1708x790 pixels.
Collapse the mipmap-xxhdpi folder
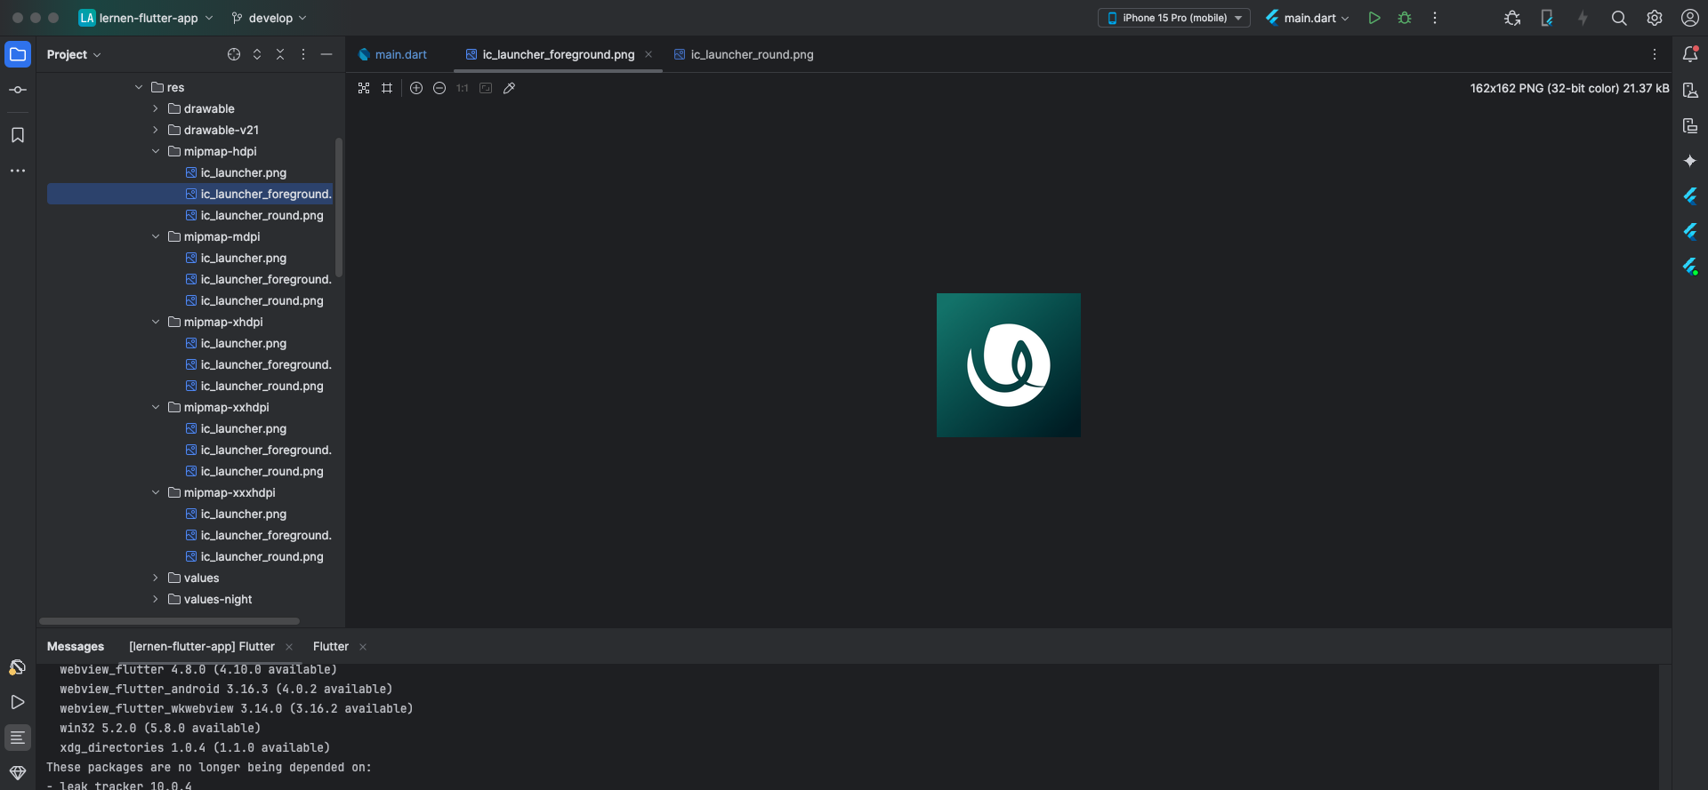pyautogui.click(x=156, y=407)
